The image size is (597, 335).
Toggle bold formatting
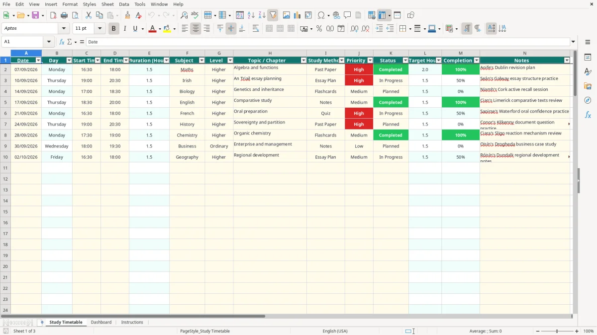pos(113,29)
